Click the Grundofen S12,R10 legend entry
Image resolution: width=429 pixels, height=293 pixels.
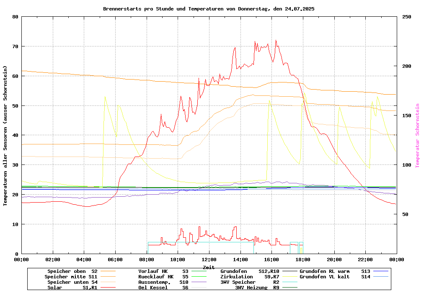[x=250, y=271]
